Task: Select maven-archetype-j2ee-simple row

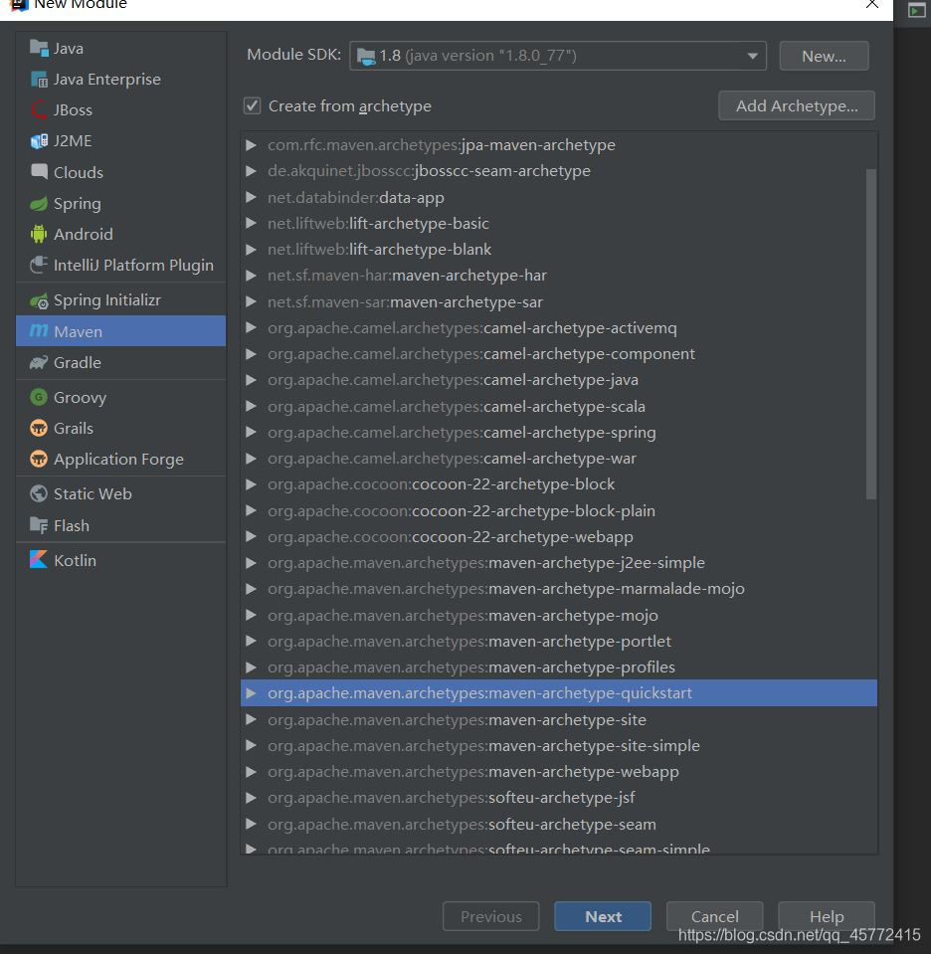Action: pyautogui.click(x=559, y=563)
